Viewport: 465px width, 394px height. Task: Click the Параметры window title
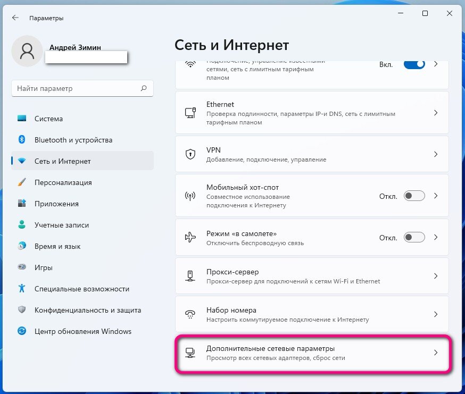pos(46,18)
